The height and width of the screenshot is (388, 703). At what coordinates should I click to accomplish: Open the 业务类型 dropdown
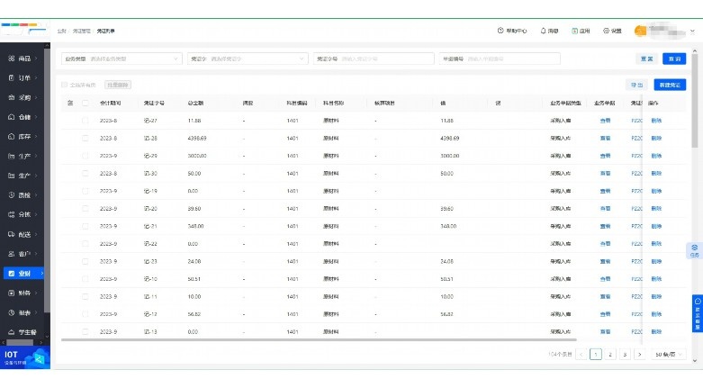tap(122, 59)
